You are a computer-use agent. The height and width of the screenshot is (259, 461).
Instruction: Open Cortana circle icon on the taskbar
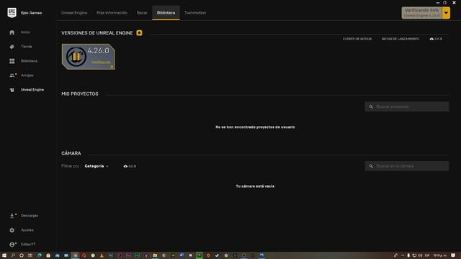pyautogui.click(x=22, y=255)
